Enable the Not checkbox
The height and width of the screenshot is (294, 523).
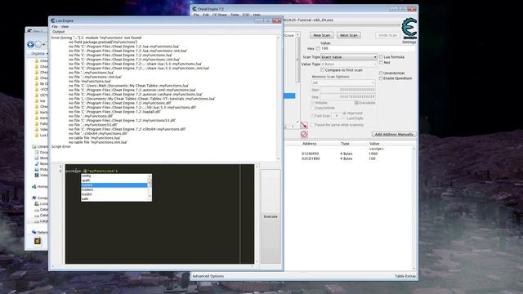pos(381,62)
